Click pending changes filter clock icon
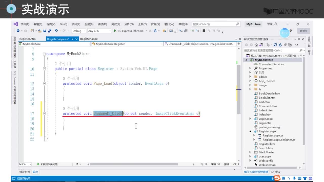This screenshot has height=182, width=324. click(x=268, y=45)
